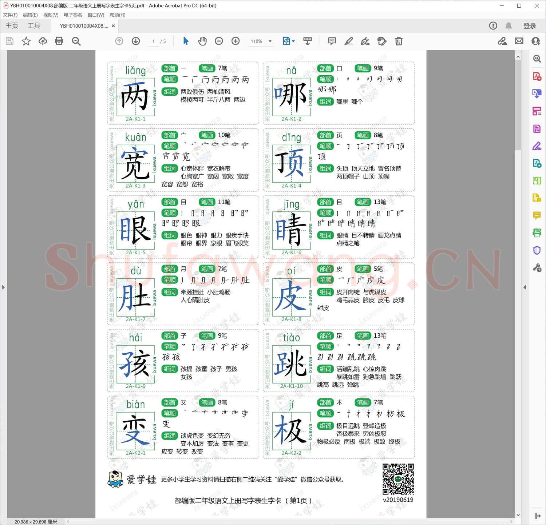546x525 pixels.
Task: Select the highlight text pen tool
Action: point(349,41)
